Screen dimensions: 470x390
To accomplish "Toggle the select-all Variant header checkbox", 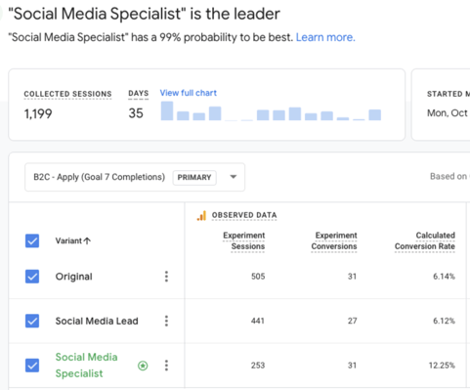I will (x=32, y=240).
